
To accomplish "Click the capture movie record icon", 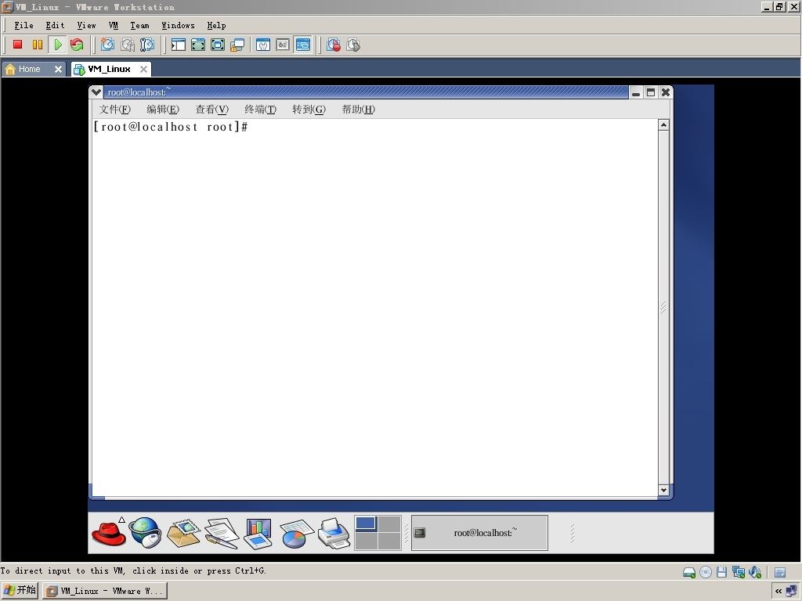I will [x=334, y=45].
